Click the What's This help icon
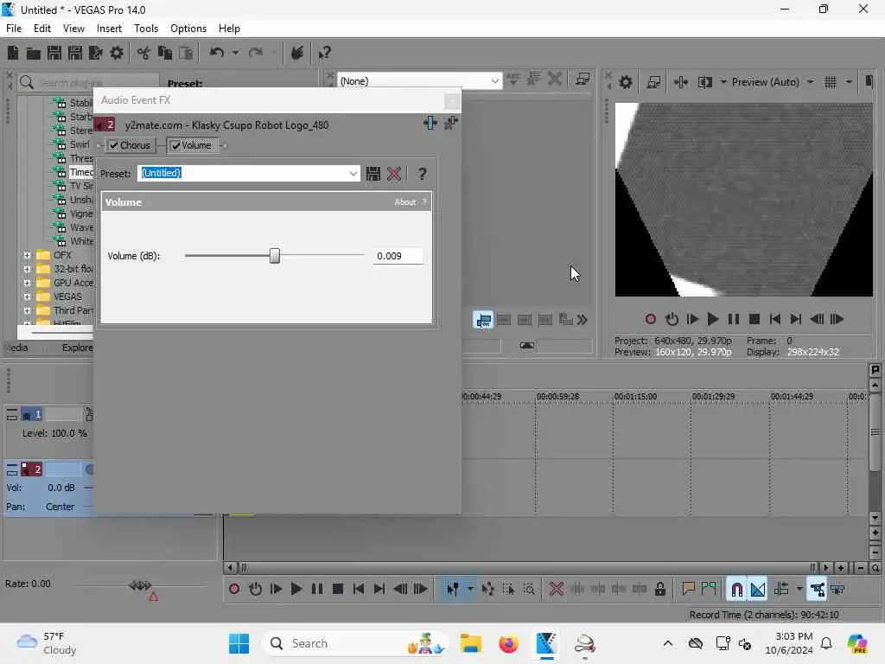 point(325,53)
